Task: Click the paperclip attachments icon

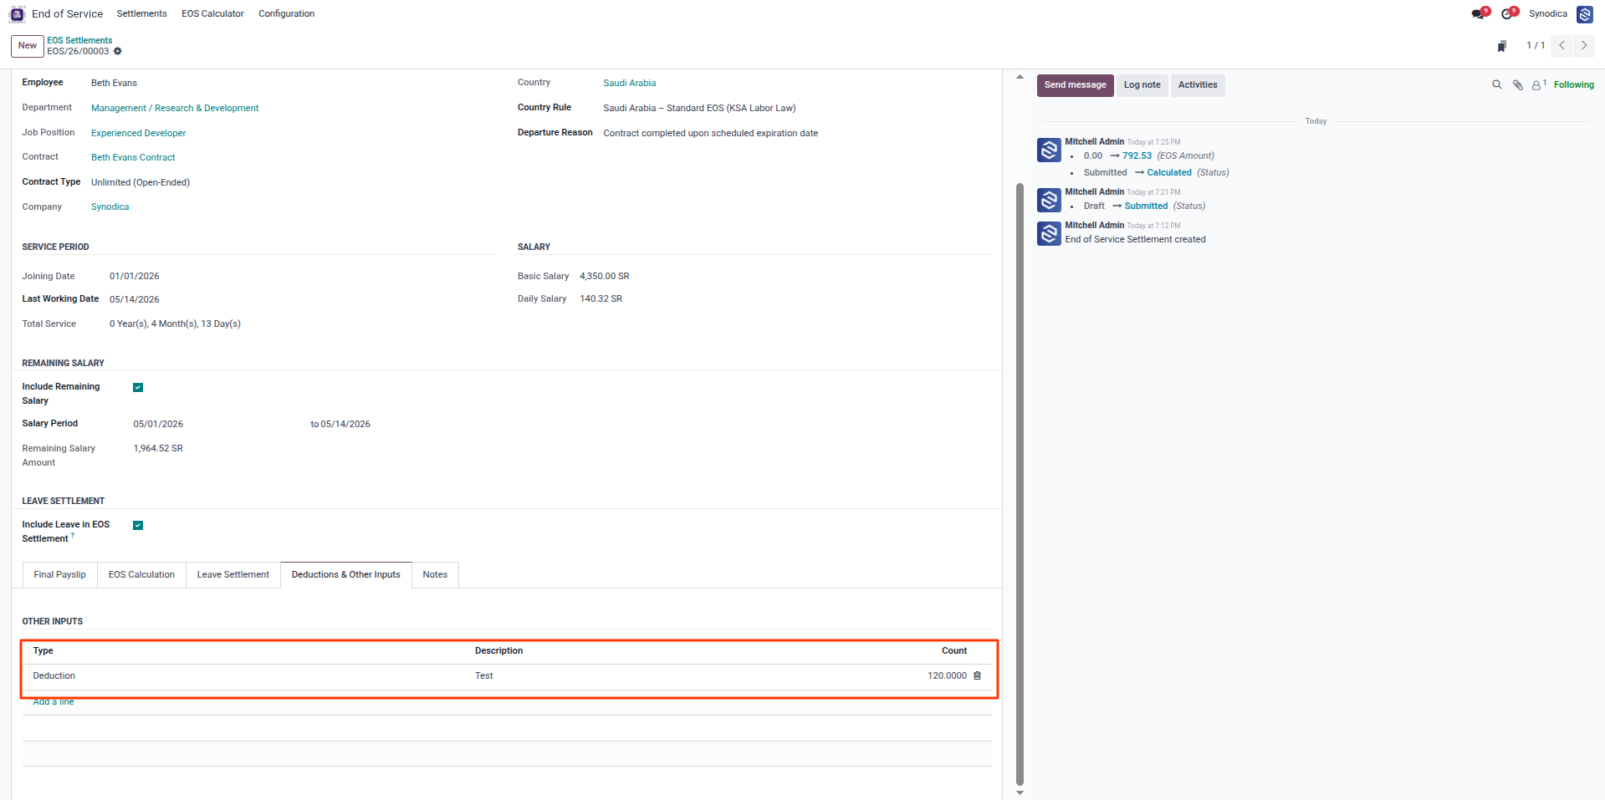Action: pos(1517,85)
